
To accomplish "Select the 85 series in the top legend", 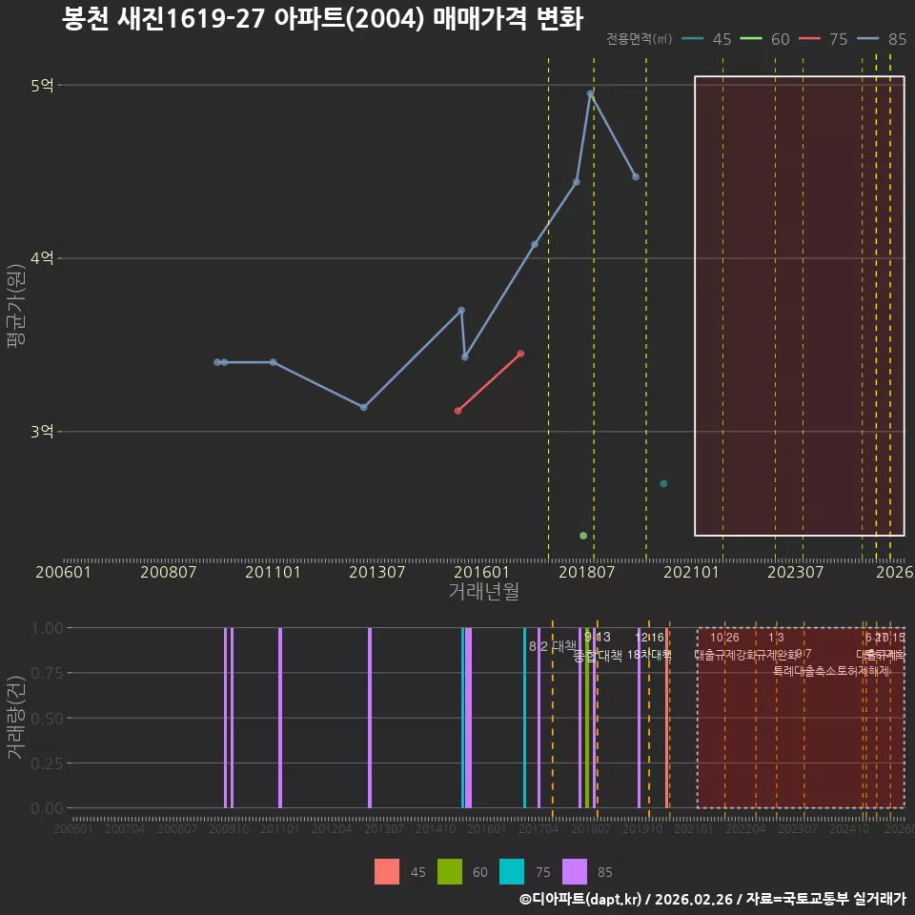I will [881, 39].
